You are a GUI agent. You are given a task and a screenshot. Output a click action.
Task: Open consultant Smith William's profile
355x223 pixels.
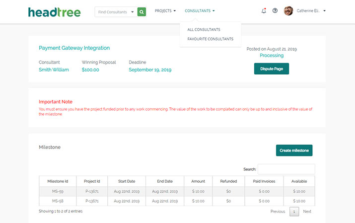54,70
